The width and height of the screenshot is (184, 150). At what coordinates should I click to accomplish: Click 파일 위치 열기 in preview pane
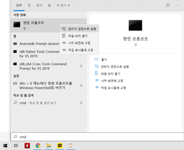coord(111,74)
